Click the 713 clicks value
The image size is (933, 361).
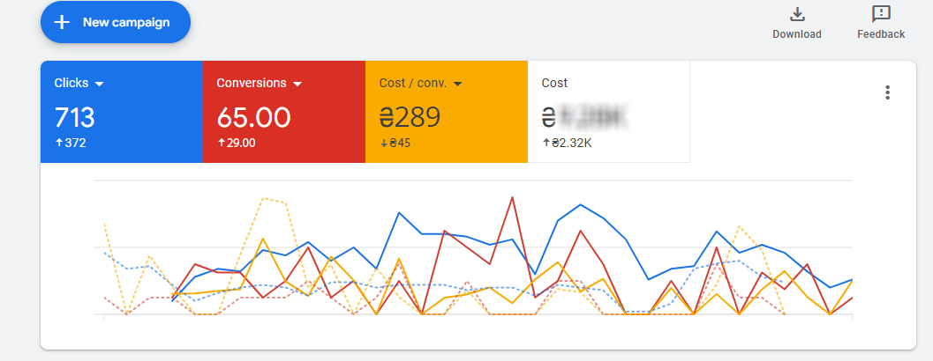pos(75,118)
